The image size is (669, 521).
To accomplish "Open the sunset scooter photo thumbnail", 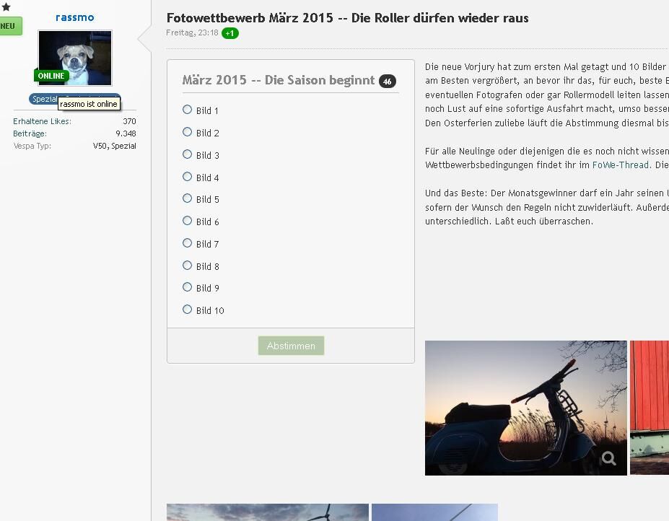I will tap(525, 408).
